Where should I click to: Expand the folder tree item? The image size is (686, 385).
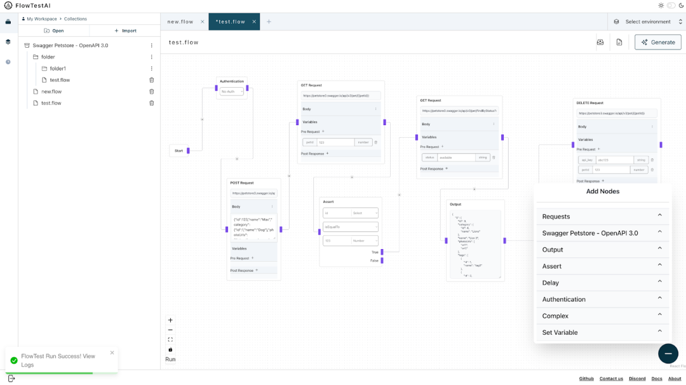48,57
